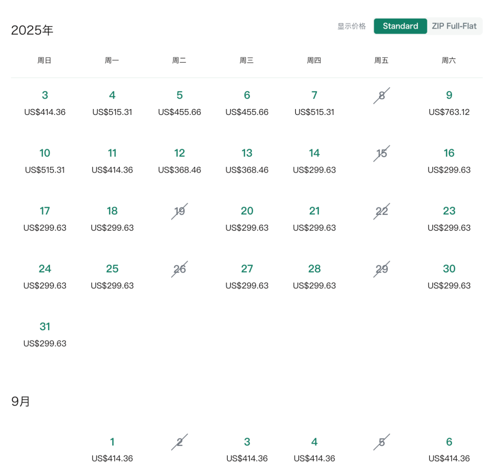This screenshot has width=491, height=466.
Task: Choose August 9 at US$763.12
Action: [x=449, y=103]
